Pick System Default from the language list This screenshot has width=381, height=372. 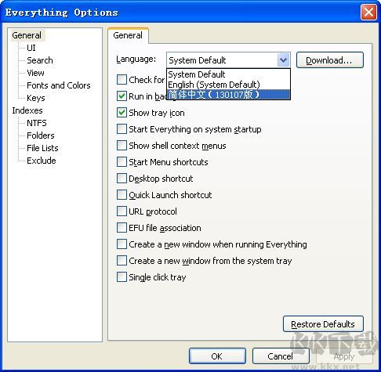[228, 74]
